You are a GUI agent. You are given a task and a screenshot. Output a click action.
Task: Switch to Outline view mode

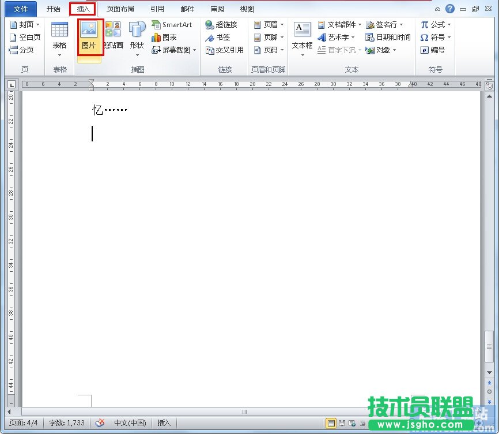pyautogui.click(x=362, y=423)
